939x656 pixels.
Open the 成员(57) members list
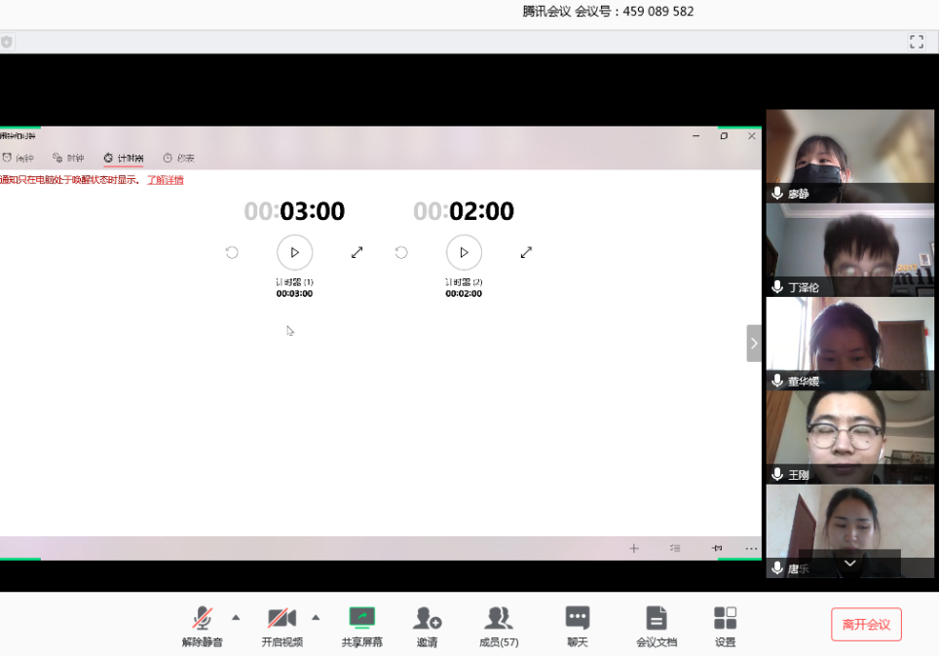pos(499,619)
